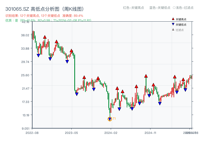Select the leftmost red high-point triangle near 38.02

45,37
